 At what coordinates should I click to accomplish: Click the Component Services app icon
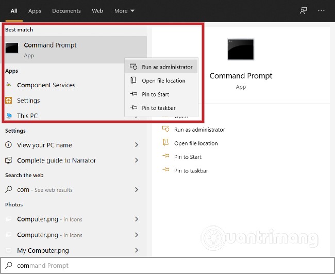click(x=9, y=85)
